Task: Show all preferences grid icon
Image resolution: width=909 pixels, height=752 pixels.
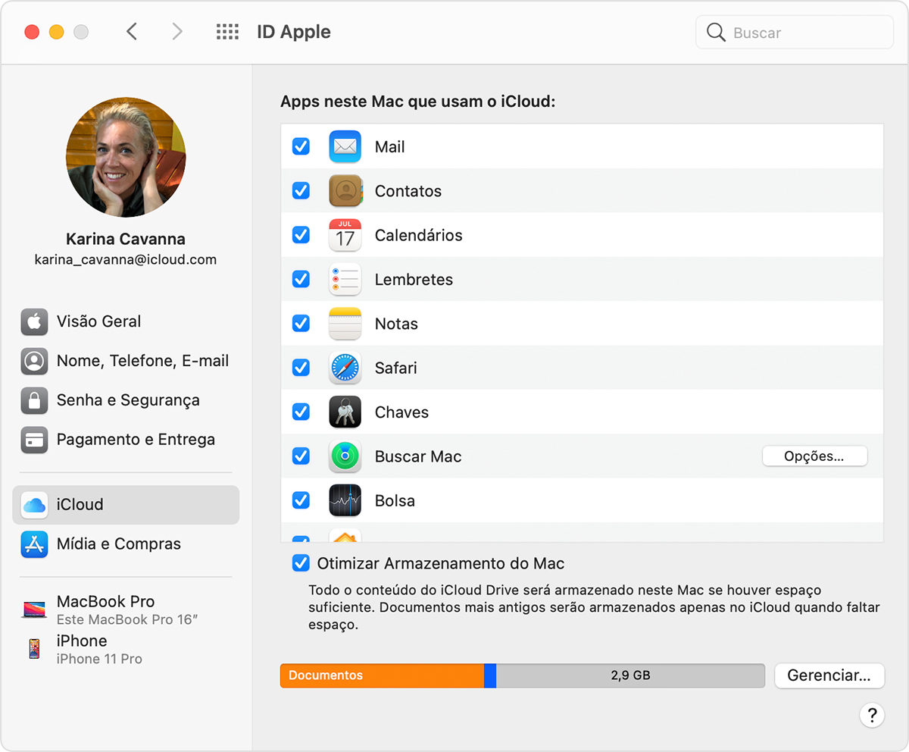Action: (x=227, y=32)
